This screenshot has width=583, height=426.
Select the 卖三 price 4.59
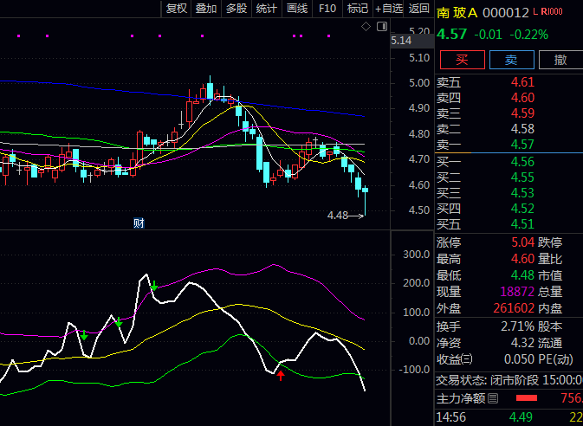[x=522, y=113]
